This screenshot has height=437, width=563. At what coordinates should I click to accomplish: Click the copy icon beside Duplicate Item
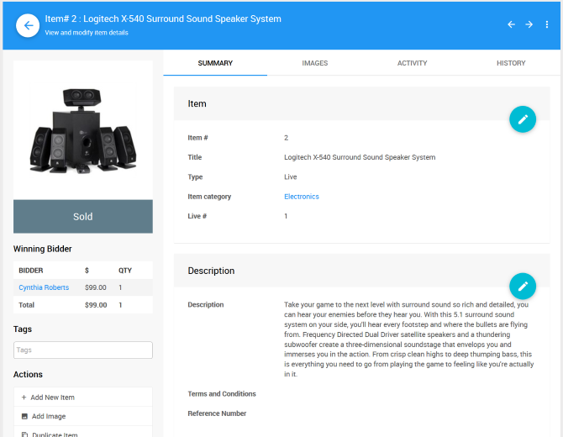tap(24, 434)
